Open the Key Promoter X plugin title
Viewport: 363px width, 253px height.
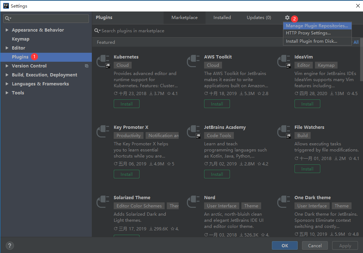pyautogui.click(x=131, y=127)
